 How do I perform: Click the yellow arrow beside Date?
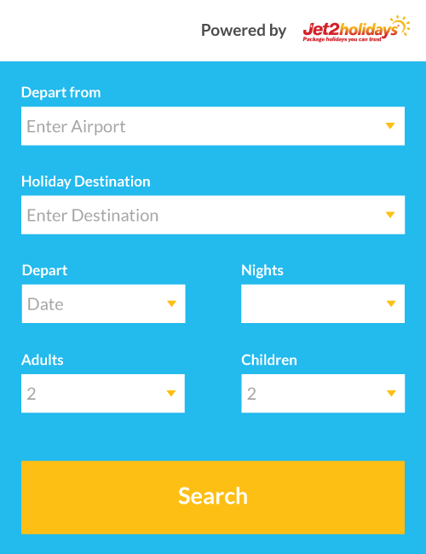click(x=171, y=304)
